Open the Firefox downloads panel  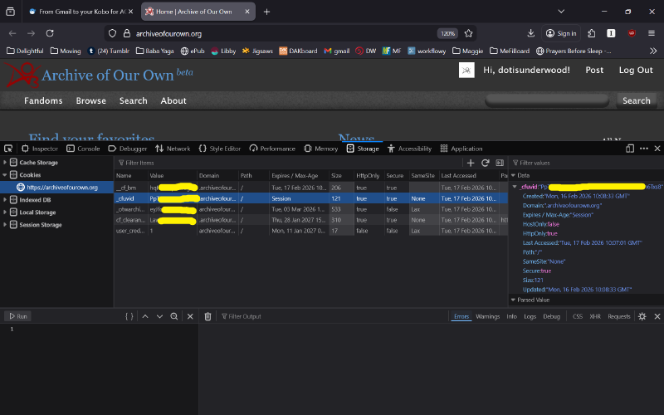[x=531, y=33]
